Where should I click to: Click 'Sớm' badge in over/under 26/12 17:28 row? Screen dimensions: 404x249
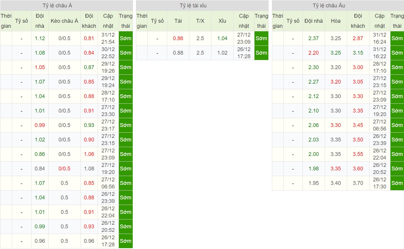[x=261, y=53]
